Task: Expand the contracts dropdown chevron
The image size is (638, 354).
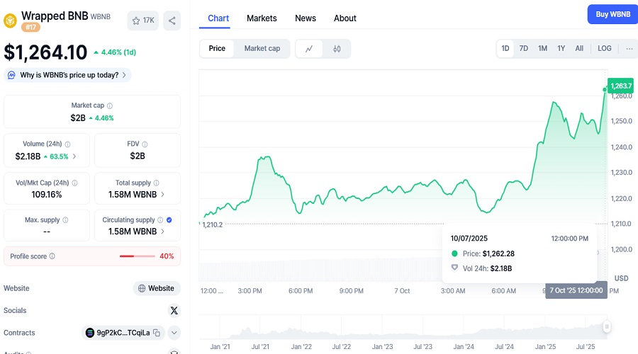Action: [x=174, y=332]
